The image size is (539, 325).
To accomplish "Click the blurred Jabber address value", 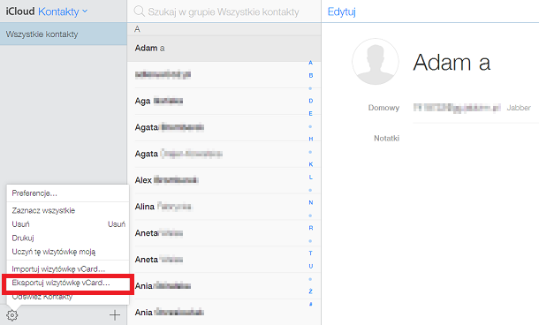I will 457,108.
